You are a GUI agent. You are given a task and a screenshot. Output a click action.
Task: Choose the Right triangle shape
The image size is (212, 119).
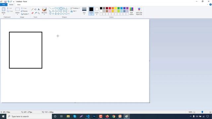pos(50,11)
